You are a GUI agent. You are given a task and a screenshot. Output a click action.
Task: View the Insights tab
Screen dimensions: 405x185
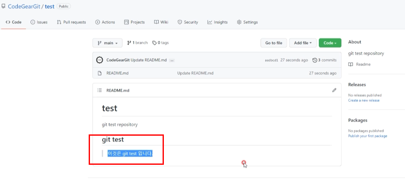217,22
